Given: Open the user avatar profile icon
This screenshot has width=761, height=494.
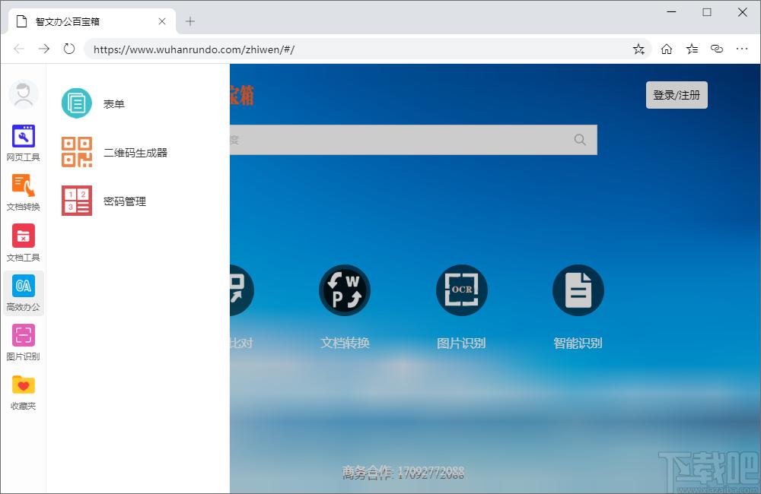Looking at the screenshot, I should coord(24,94).
